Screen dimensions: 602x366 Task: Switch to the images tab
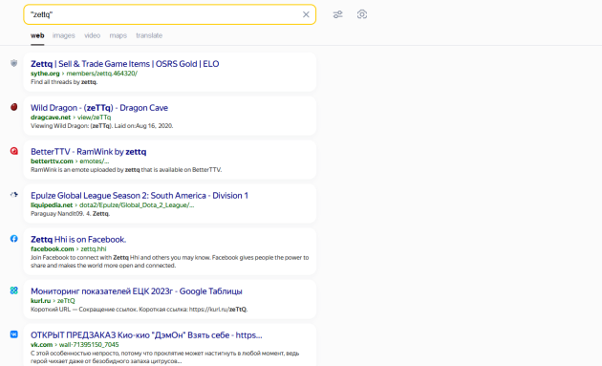pos(64,35)
